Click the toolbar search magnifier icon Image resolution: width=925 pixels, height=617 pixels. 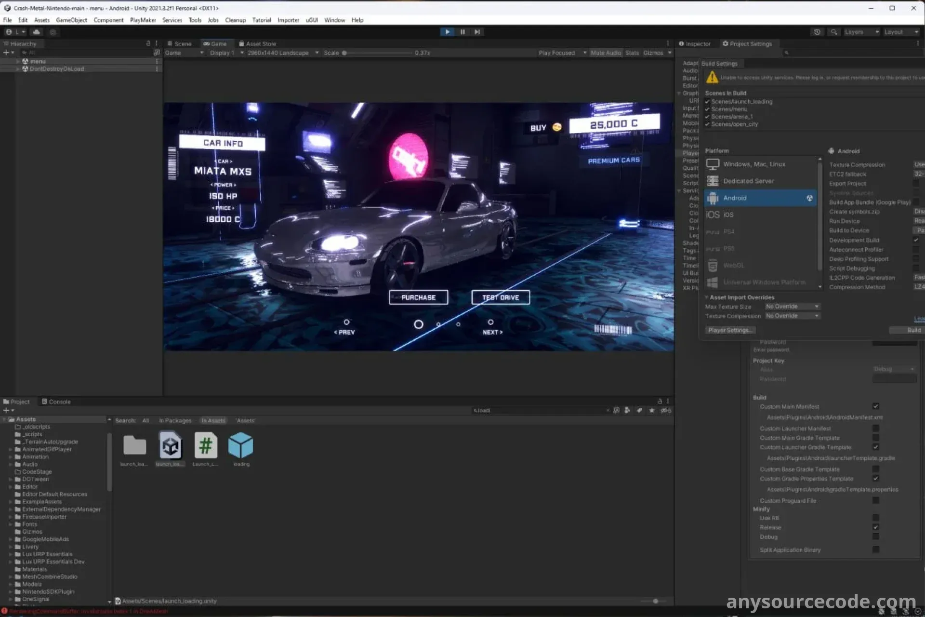833,32
